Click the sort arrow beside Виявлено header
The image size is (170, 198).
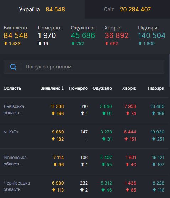pos(63,88)
